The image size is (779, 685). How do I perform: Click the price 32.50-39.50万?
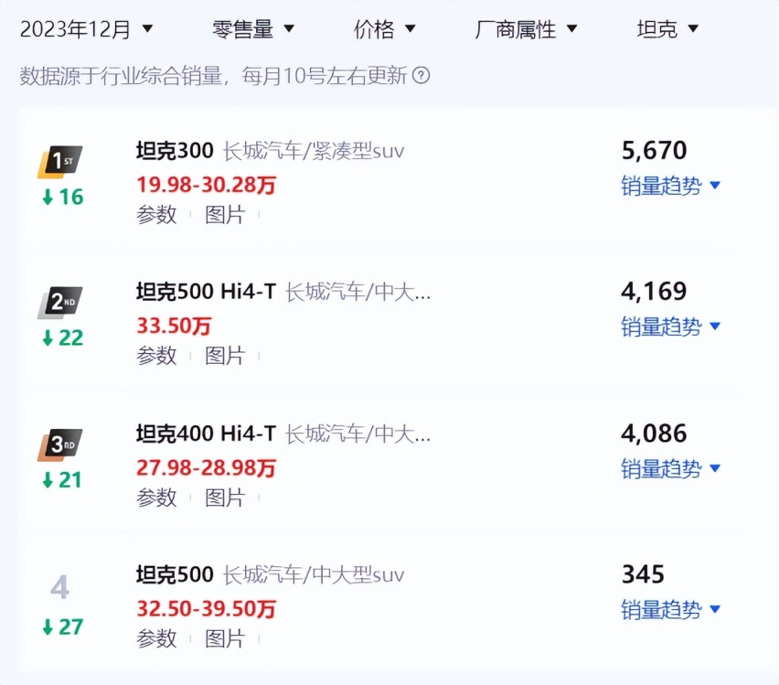tap(206, 609)
